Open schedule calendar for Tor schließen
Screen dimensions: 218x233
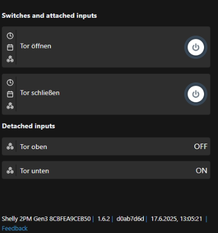(10, 94)
